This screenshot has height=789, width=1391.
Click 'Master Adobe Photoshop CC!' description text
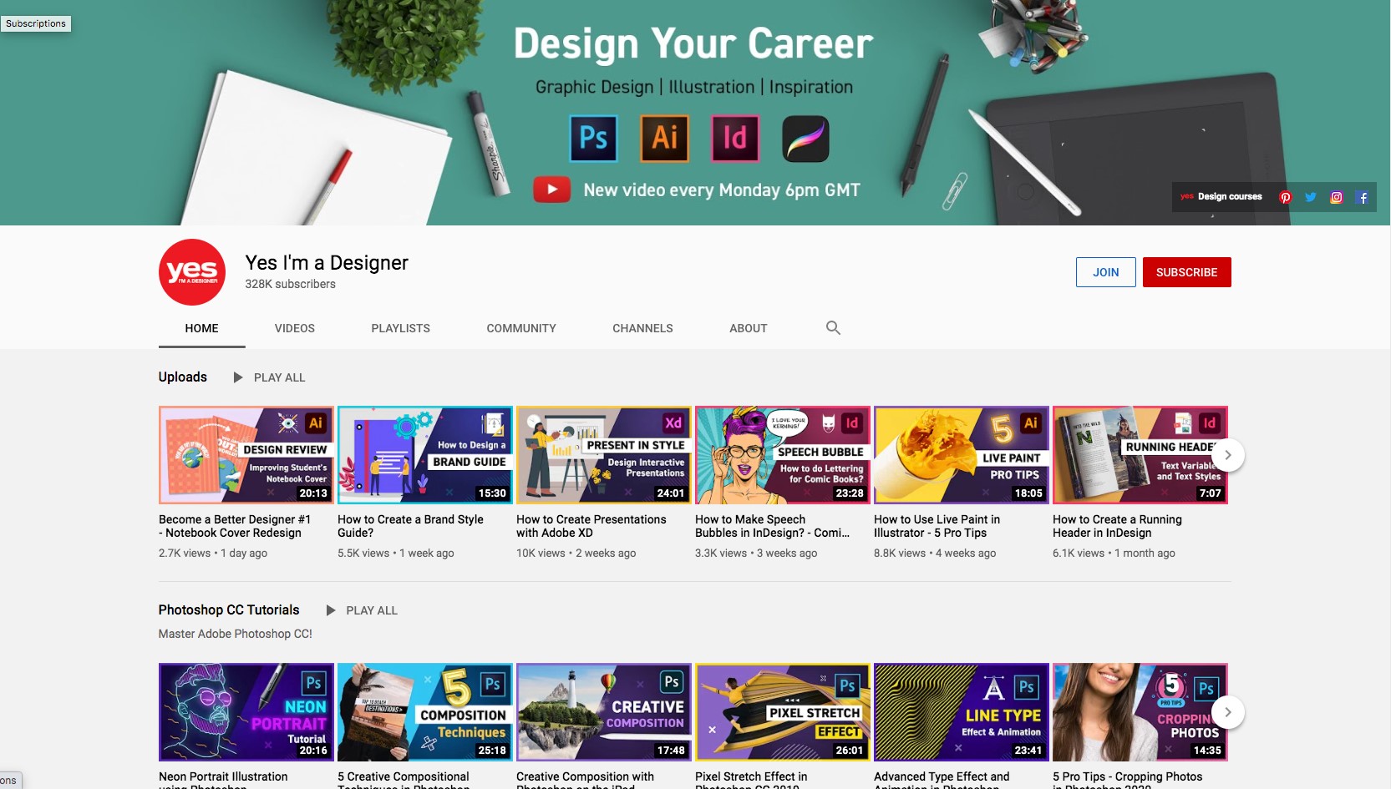click(236, 634)
